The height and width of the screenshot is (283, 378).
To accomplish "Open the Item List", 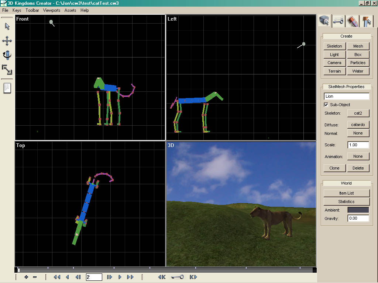I will 346,193.
